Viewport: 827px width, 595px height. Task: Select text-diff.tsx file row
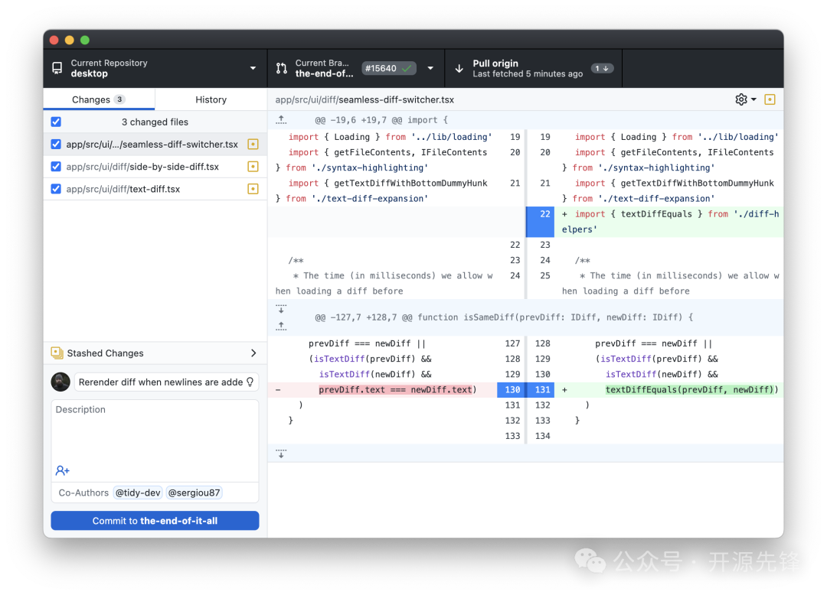(155, 189)
